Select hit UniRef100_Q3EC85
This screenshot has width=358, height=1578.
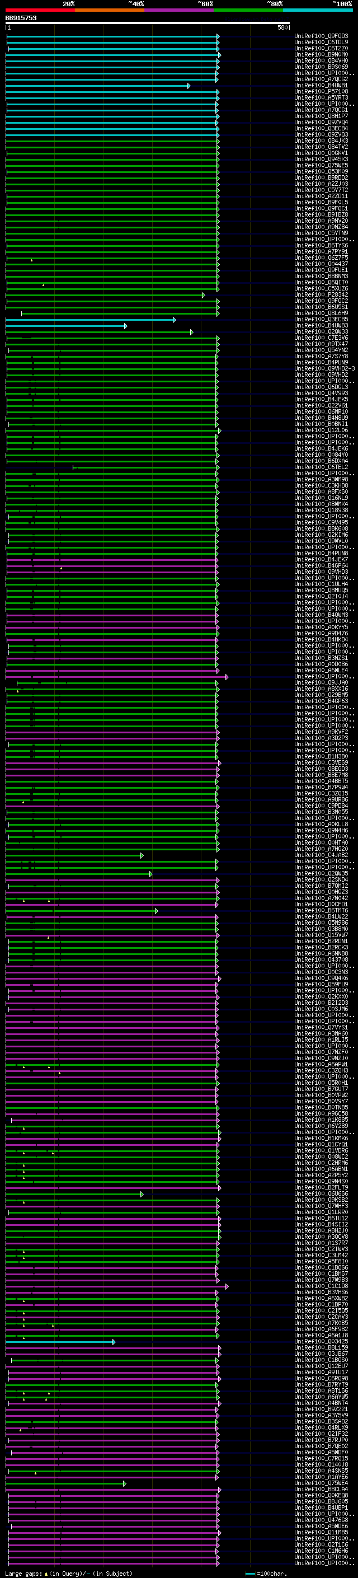(321, 319)
